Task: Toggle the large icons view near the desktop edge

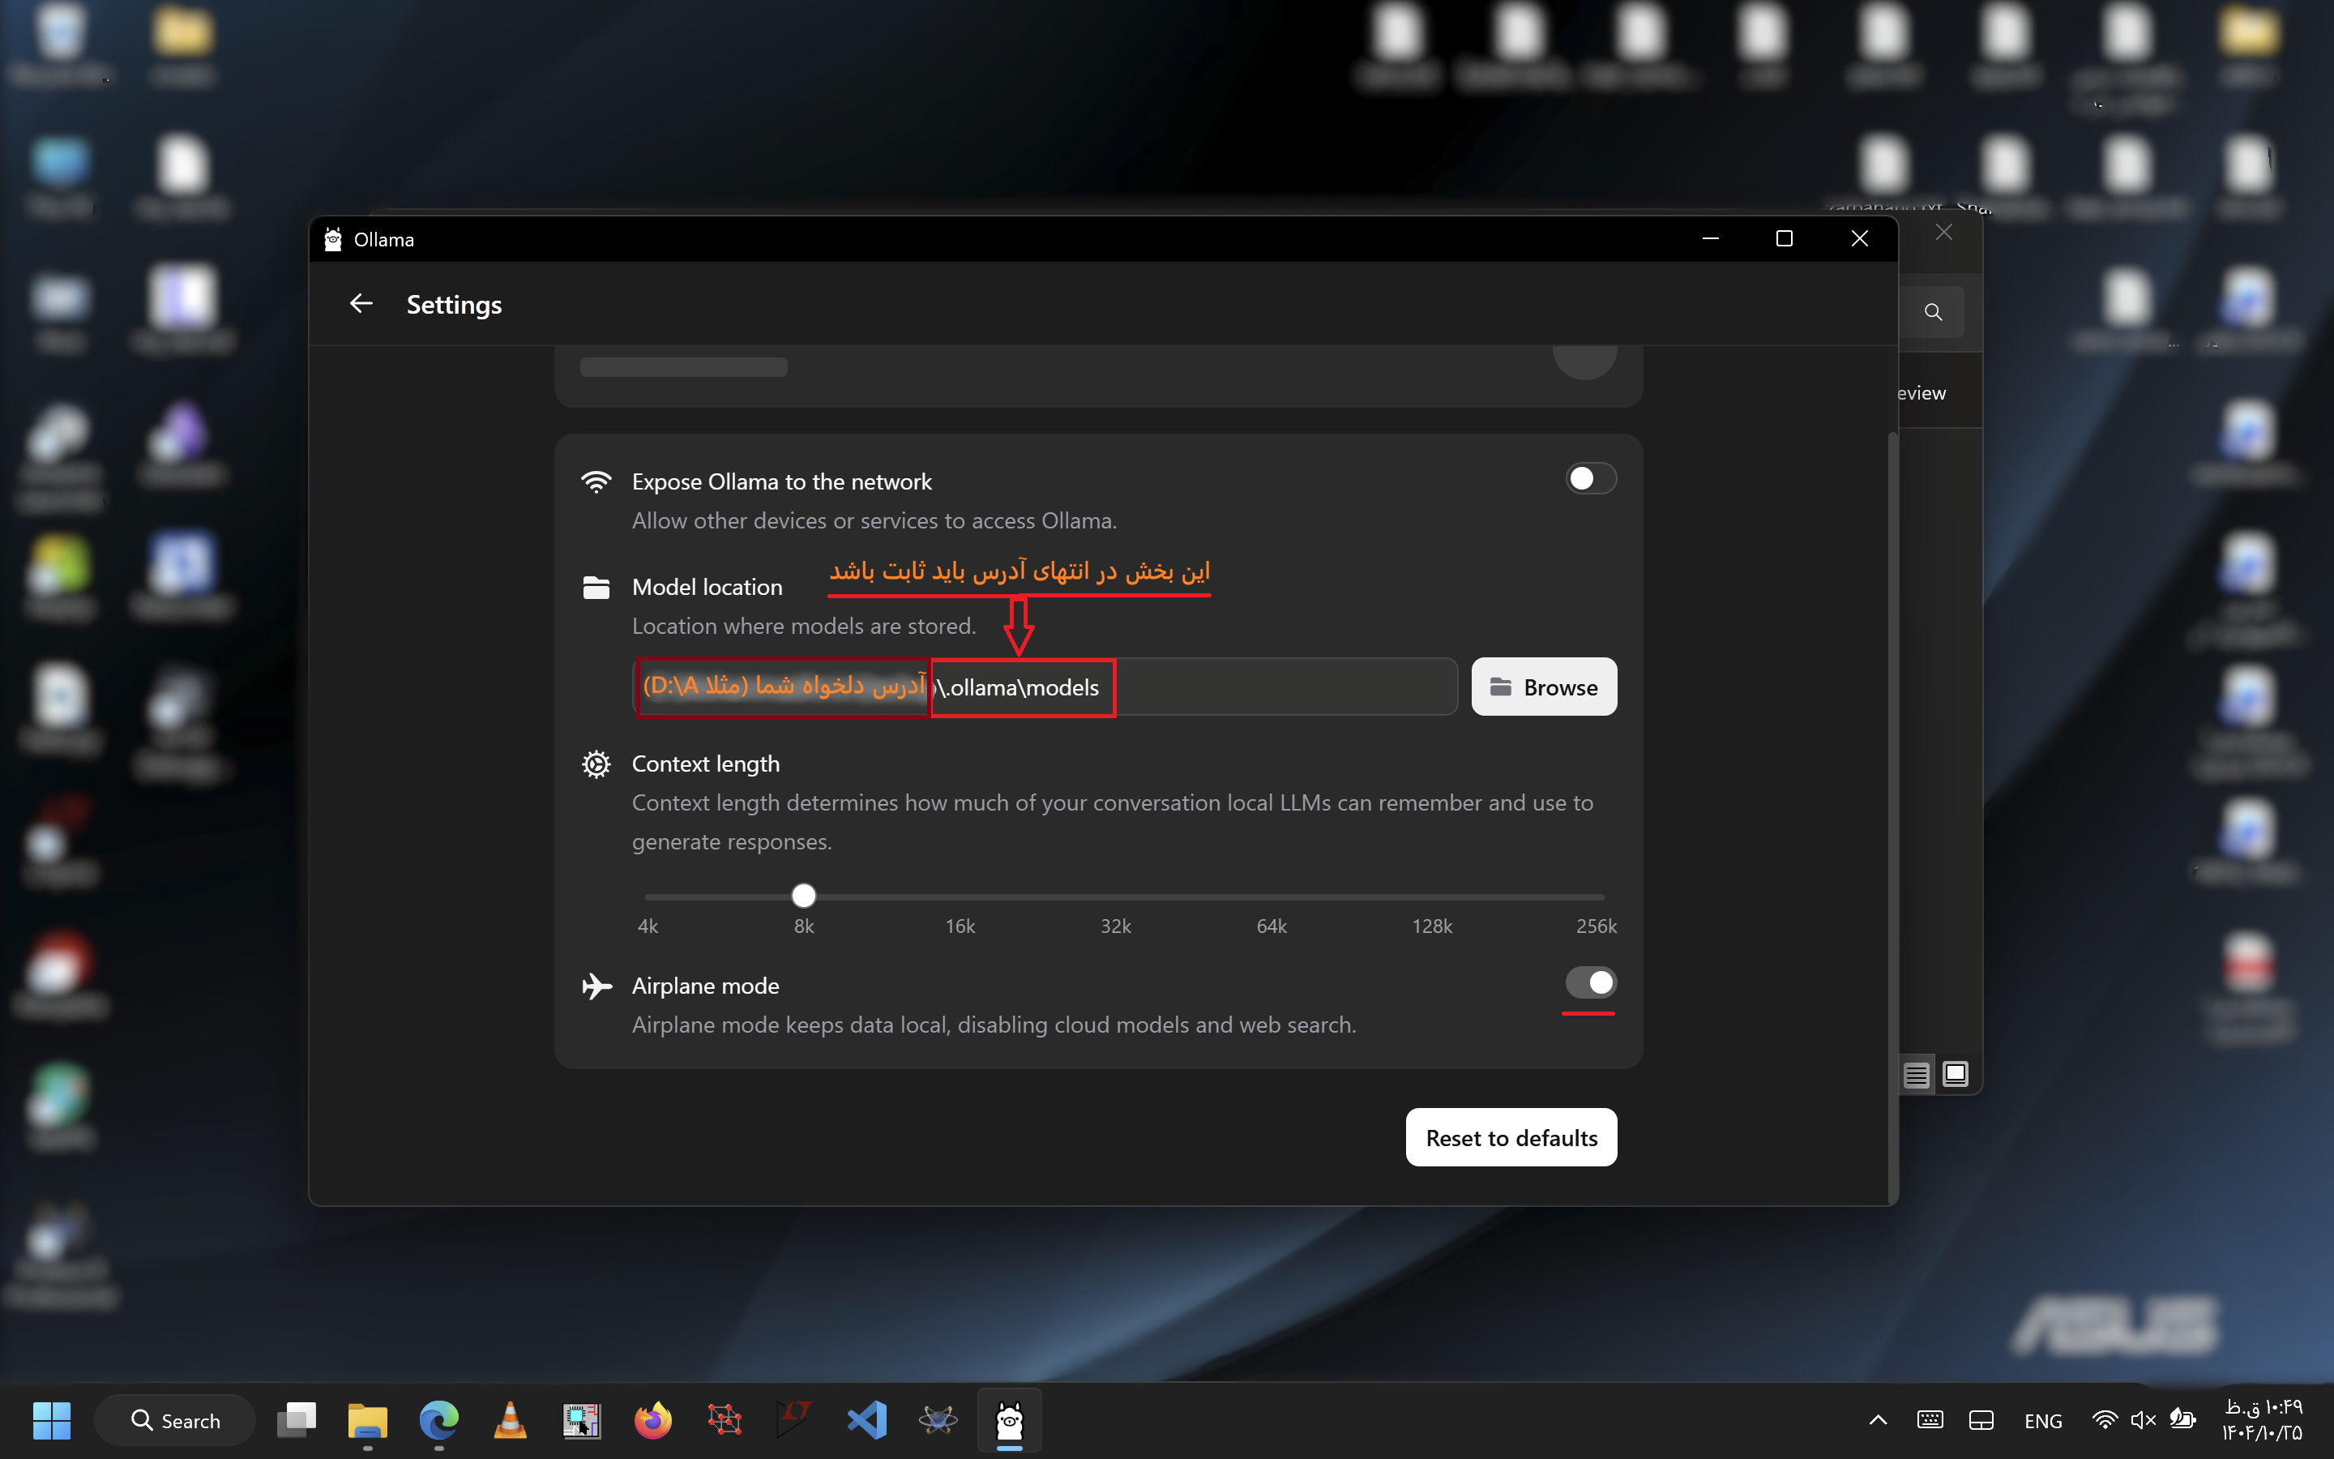Action: point(1956,1073)
